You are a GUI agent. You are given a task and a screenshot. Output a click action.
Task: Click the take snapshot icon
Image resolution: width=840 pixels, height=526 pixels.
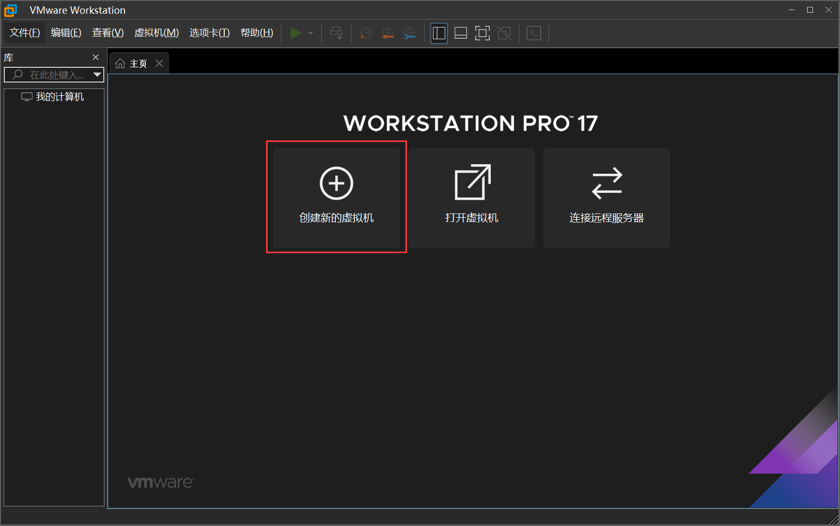(x=365, y=33)
